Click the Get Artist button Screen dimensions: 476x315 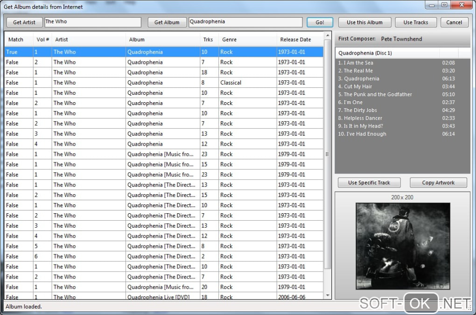click(x=24, y=22)
